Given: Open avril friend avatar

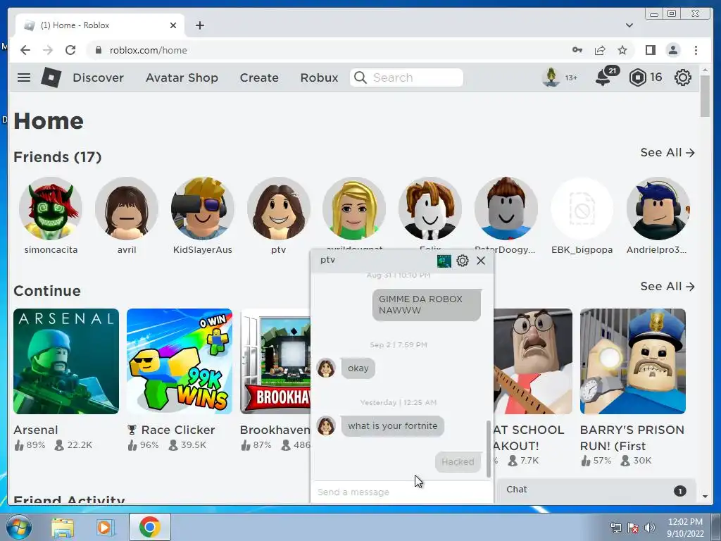Looking at the screenshot, I should pyautogui.click(x=127, y=209).
